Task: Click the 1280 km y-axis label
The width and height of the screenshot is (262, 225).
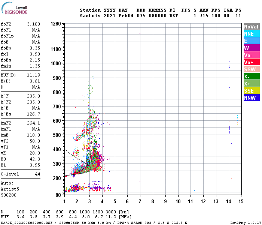Action: click(x=56, y=24)
